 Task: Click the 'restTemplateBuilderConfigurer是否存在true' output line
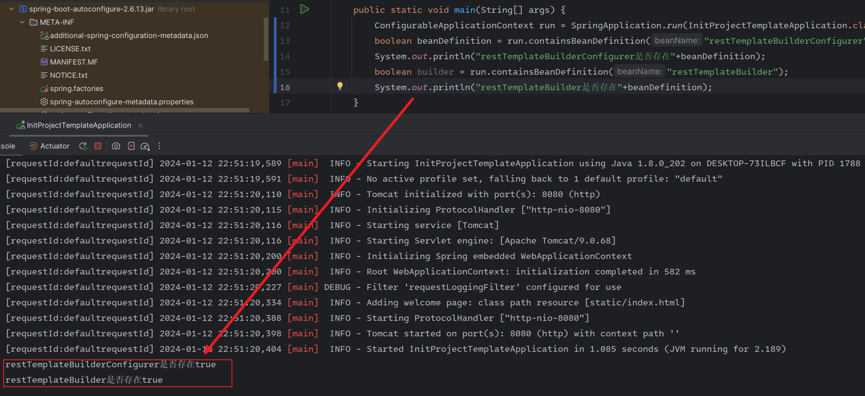[111, 365]
